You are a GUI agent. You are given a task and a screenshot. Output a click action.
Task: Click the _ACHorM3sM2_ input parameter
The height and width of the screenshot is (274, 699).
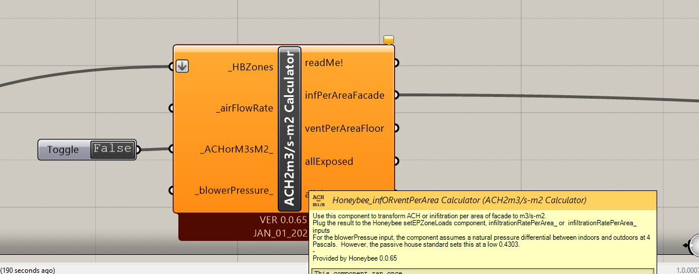236,149
